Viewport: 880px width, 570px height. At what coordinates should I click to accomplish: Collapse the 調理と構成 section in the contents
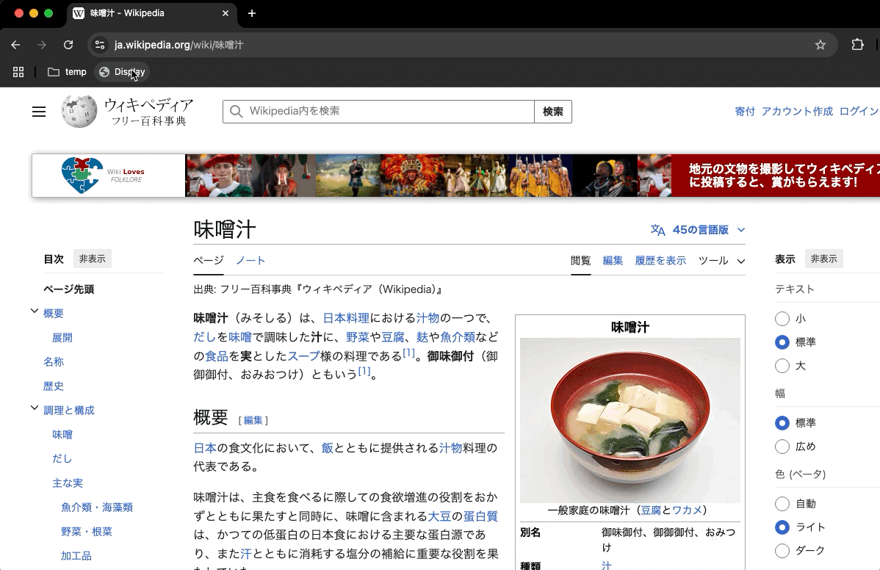click(x=34, y=410)
